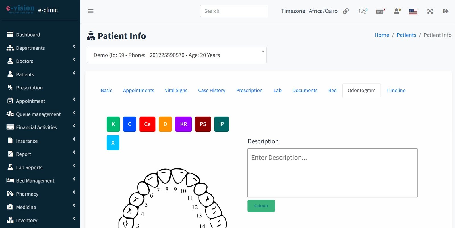Expand the Pharmacy sidebar menu
The width and height of the screenshot is (455, 228).
(x=40, y=194)
